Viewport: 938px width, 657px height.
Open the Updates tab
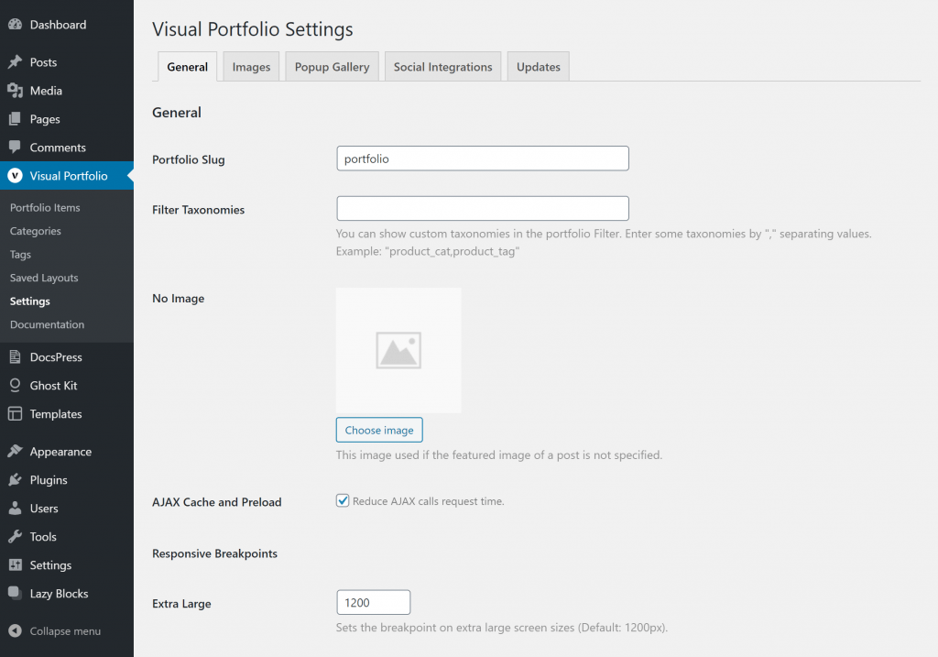click(x=539, y=67)
